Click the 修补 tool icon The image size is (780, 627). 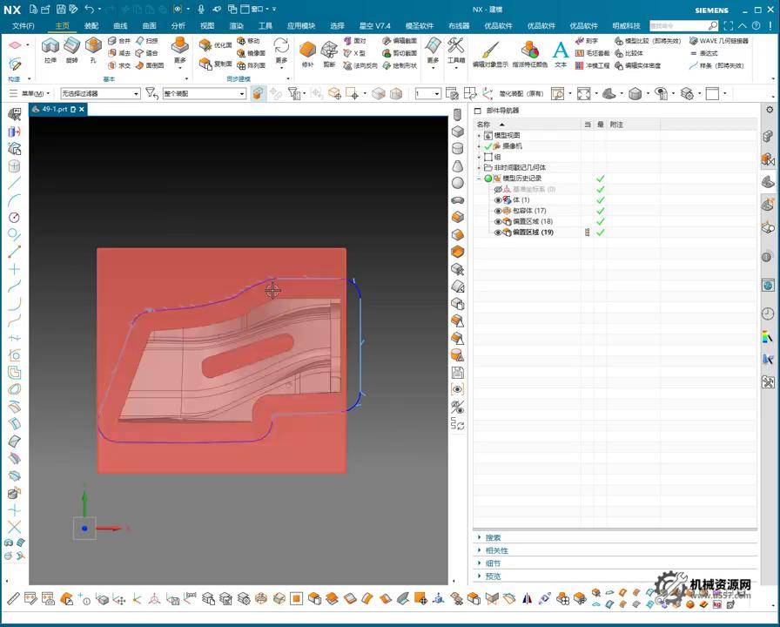pos(307,50)
